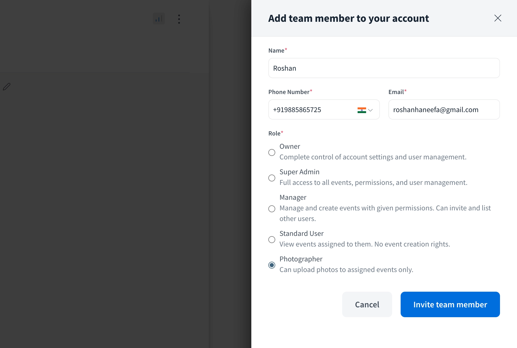Screen dimensions: 517x348
Task: Click the Photographer role label text
Action: coord(301,259)
